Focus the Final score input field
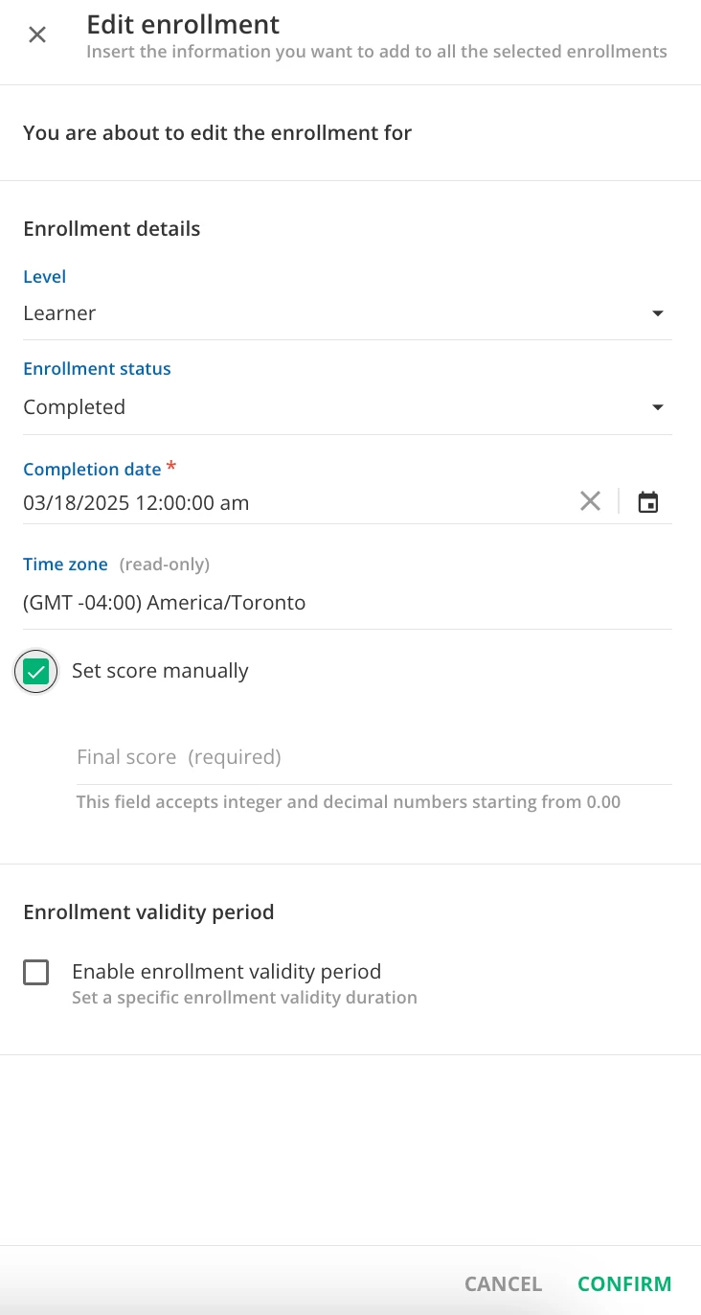 pos(373,757)
